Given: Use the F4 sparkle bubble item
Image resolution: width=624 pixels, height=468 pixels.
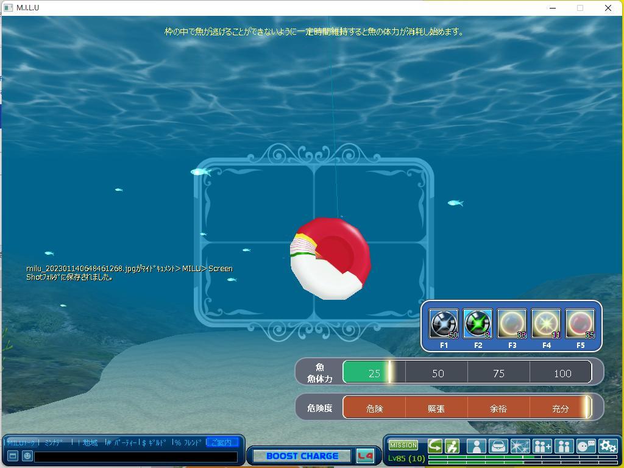Looking at the screenshot, I should pos(546,324).
